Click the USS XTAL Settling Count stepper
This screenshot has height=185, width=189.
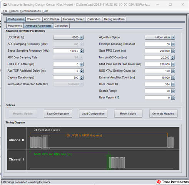click(x=173, y=71)
